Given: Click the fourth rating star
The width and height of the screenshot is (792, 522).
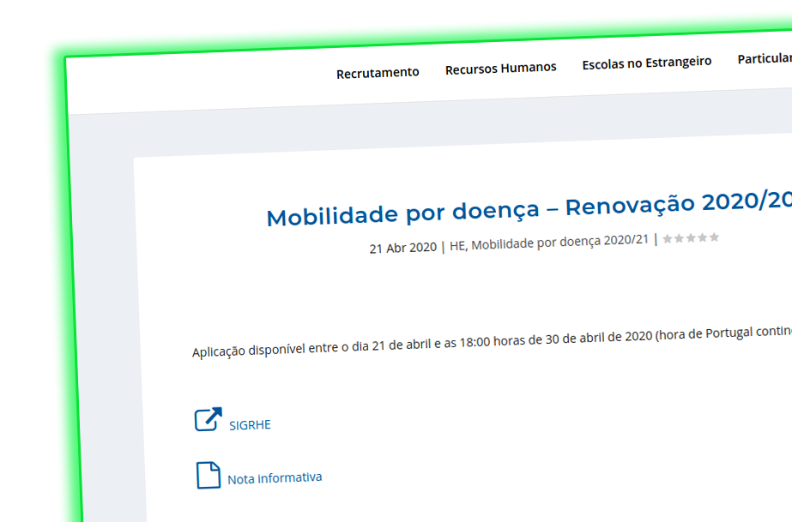Looking at the screenshot, I should [702, 238].
